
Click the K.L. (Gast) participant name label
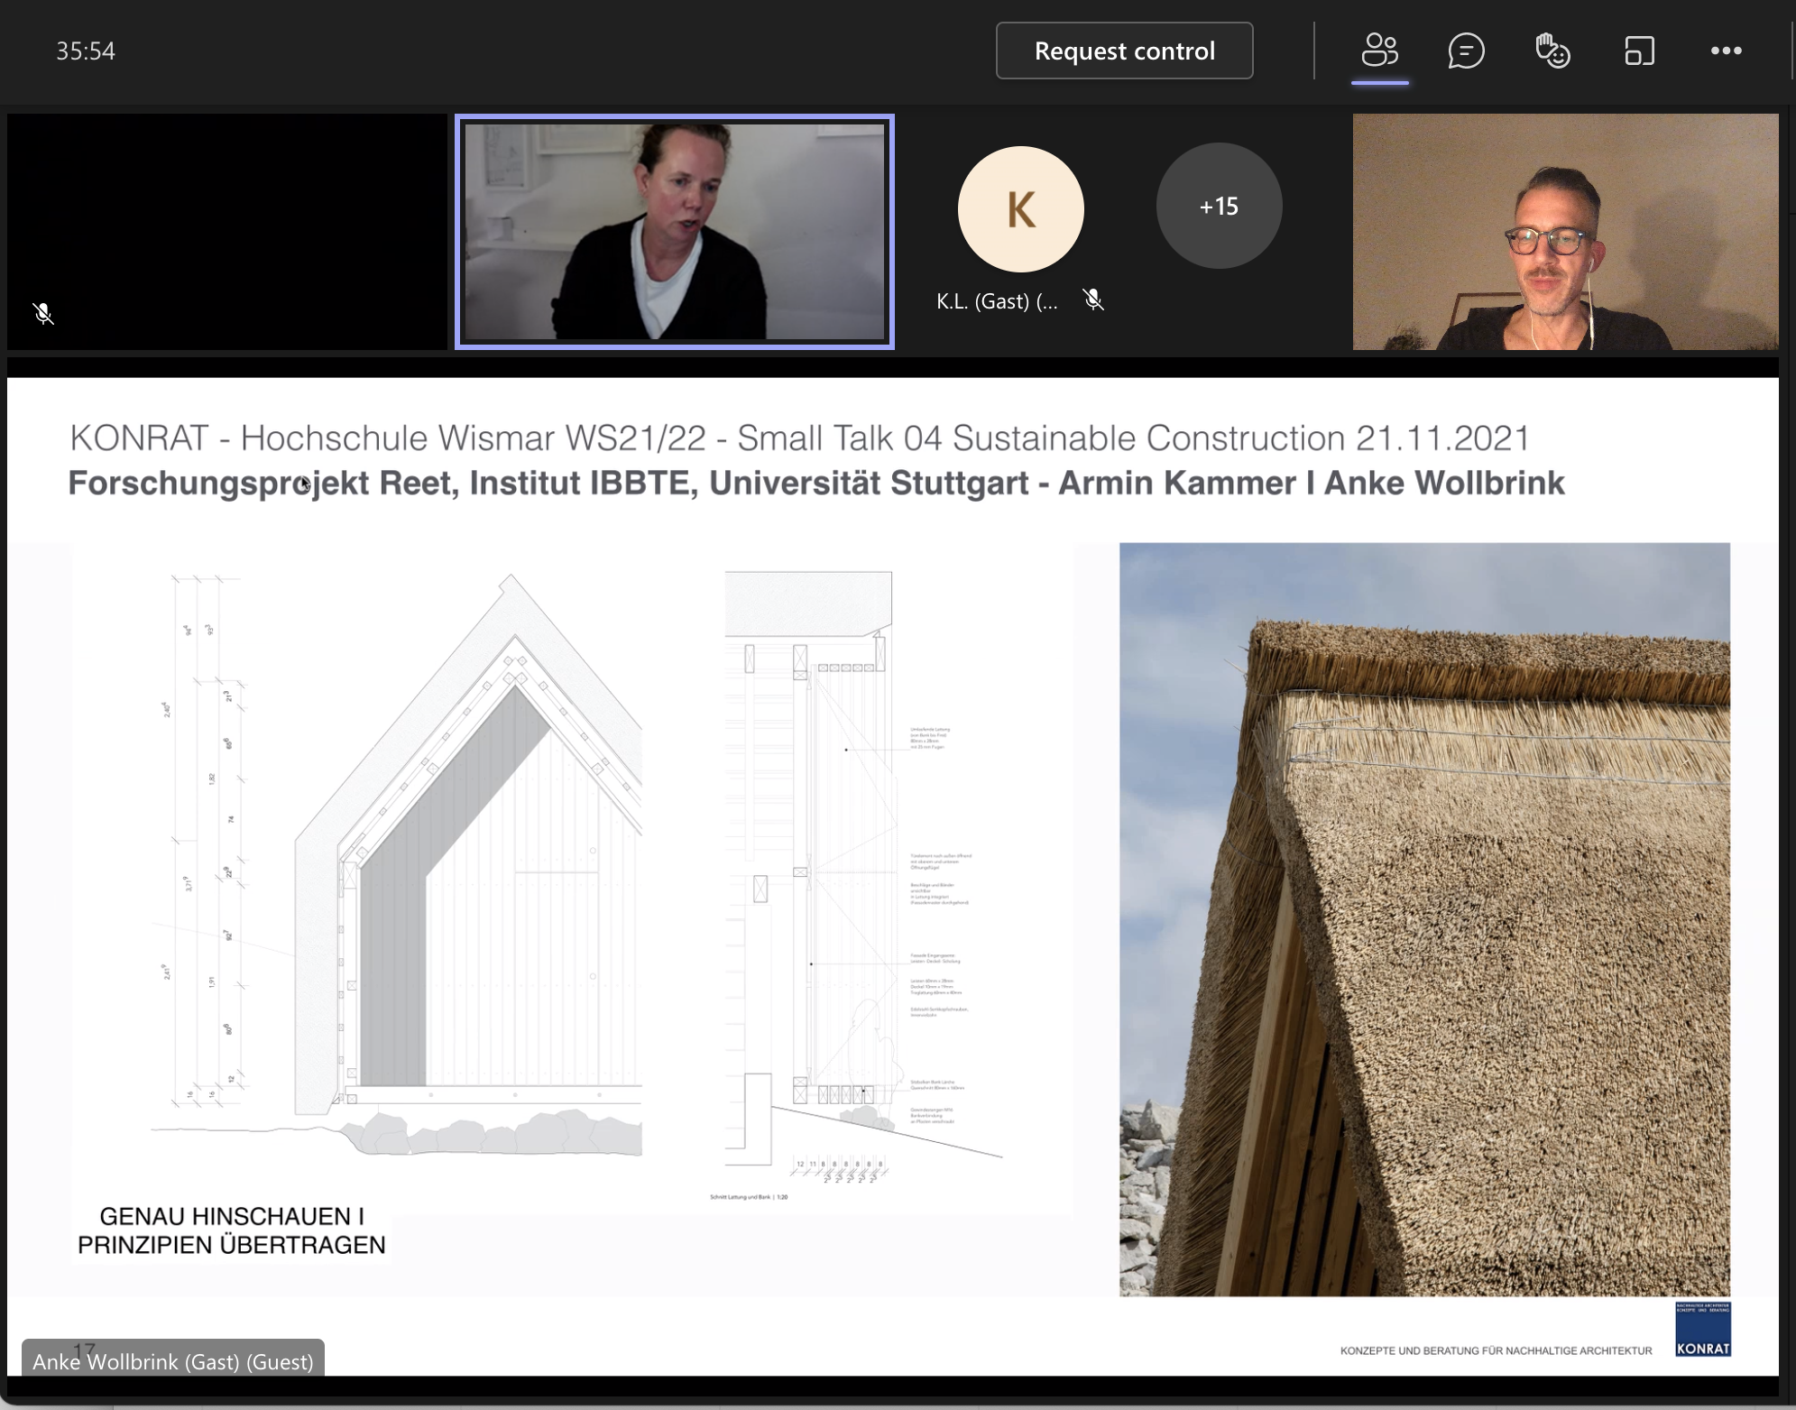point(996,301)
